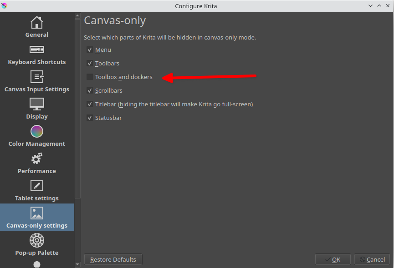The width and height of the screenshot is (394, 268).
Task: Toggle the Statusbar checkbox
Action: click(90, 118)
